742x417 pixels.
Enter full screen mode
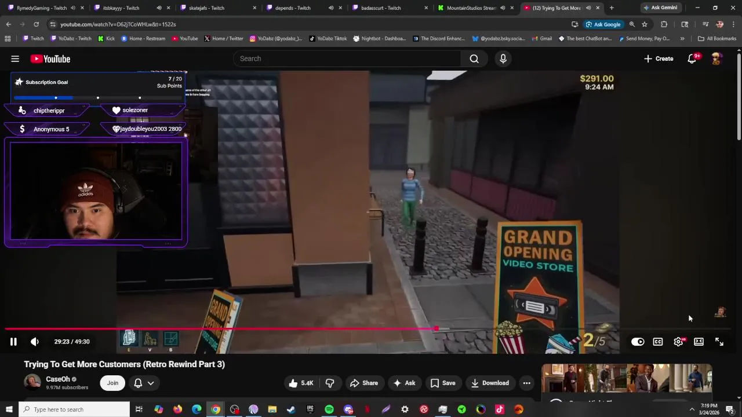[719, 342]
